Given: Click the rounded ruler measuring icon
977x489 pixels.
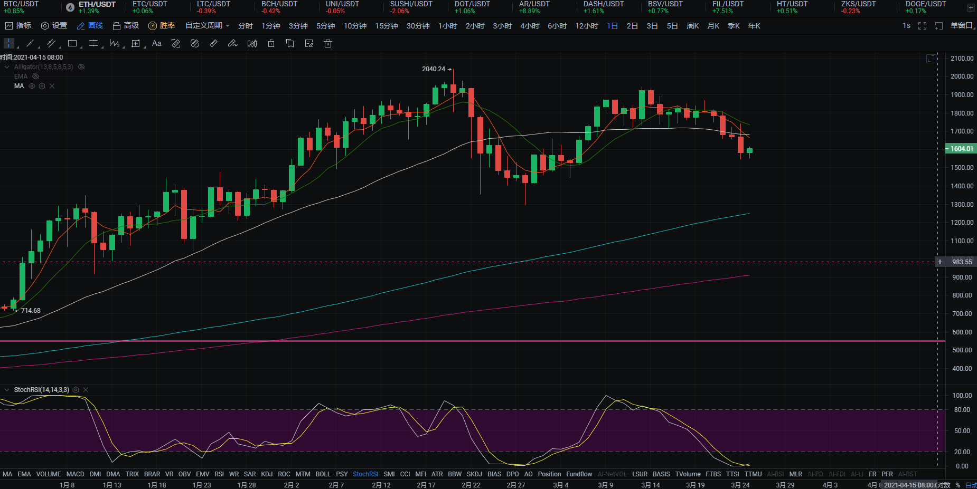Looking at the screenshot, I should tap(194, 43).
